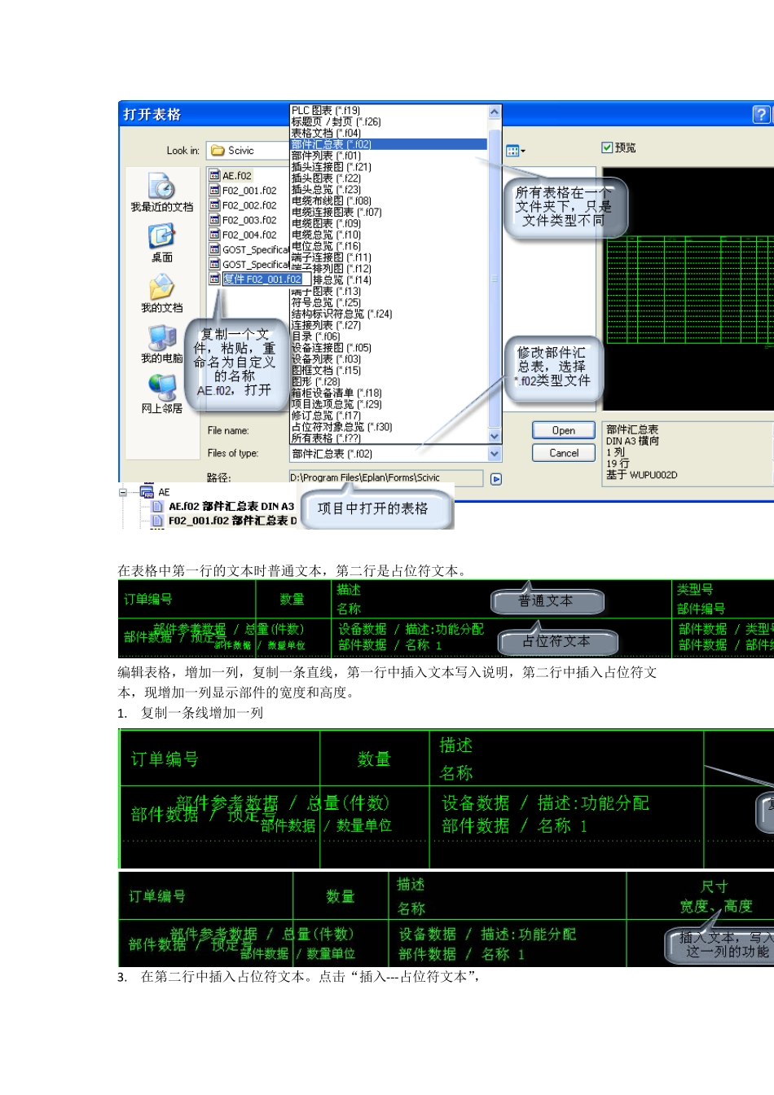Go to 桌面 in the places bar
The width and height of the screenshot is (774, 1095).
(x=161, y=244)
